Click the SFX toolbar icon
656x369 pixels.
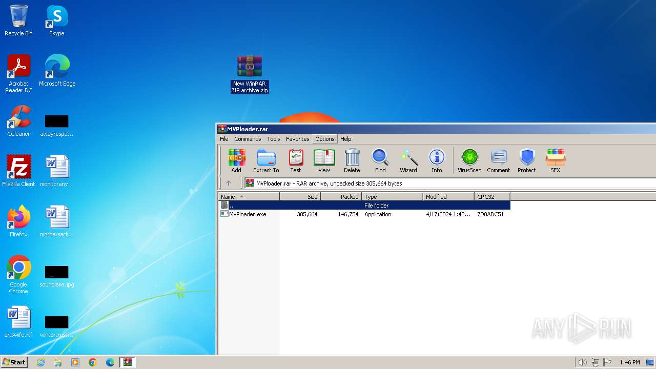tap(555, 161)
